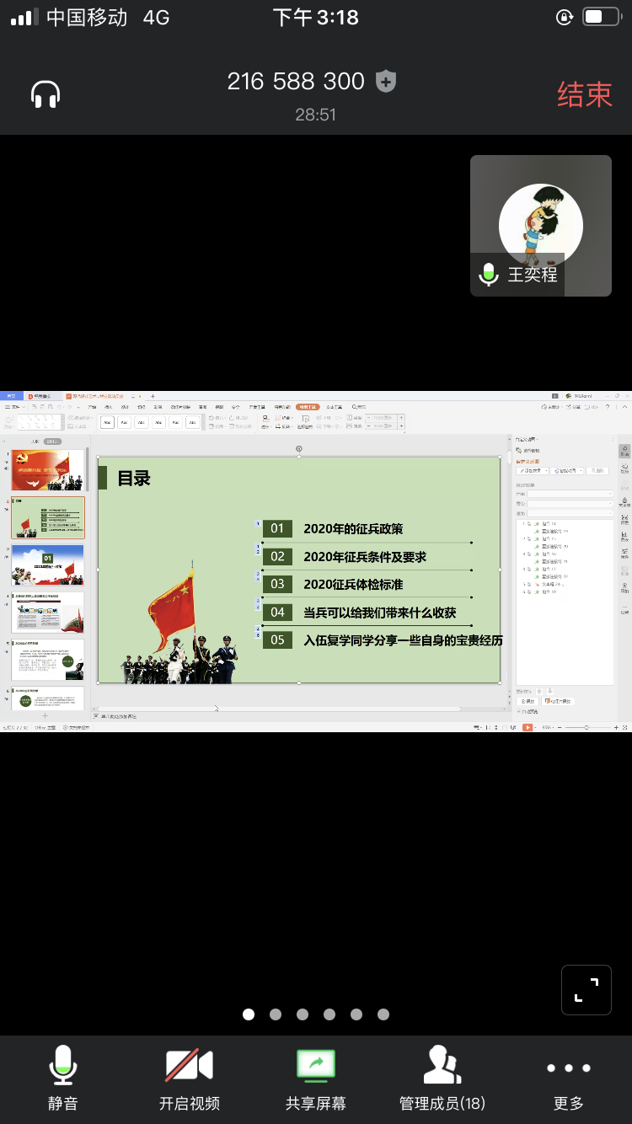Open 管理成员(18) participants list
Screen dimensions: 632x1124
coord(442,1078)
